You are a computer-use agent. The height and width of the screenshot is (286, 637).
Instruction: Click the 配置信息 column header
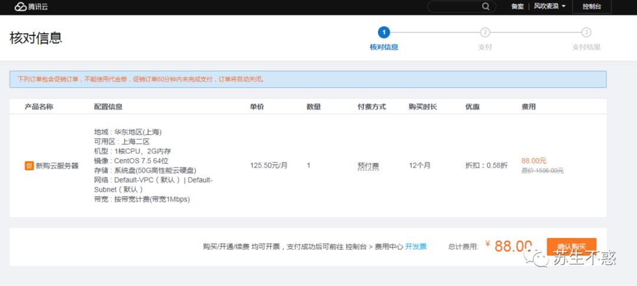pos(108,107)
